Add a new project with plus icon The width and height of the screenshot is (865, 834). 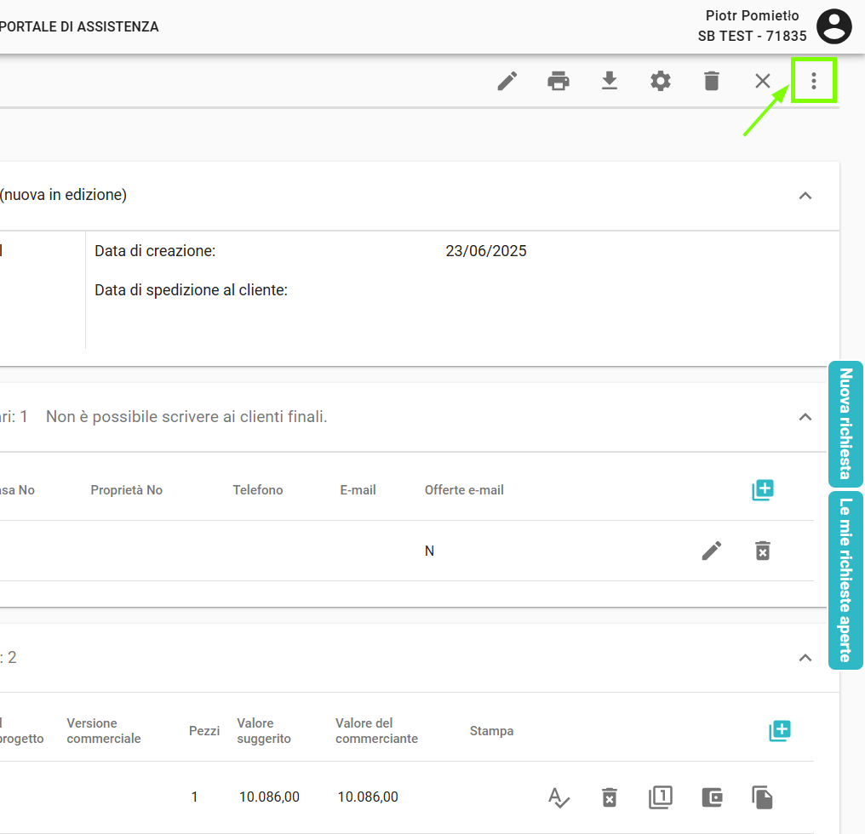tap(780, 731)
